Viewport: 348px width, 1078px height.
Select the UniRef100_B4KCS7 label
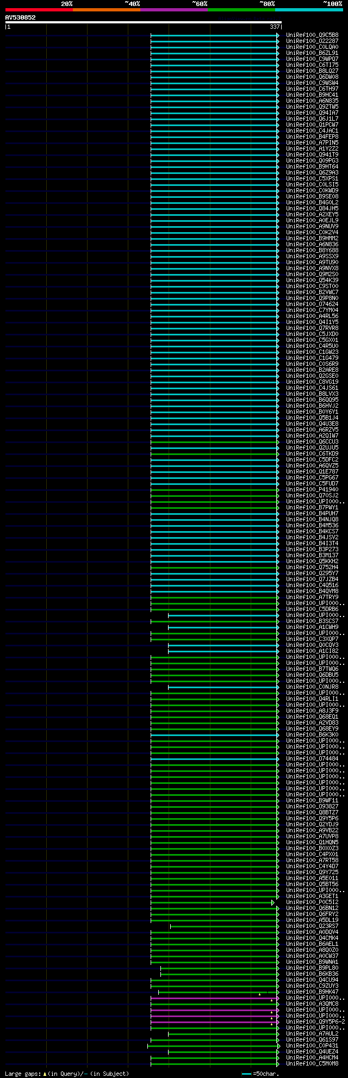(x=312, y=531)
